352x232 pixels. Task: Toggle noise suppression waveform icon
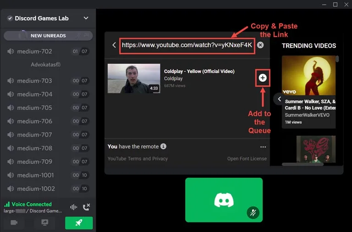(x=73, y=207)
